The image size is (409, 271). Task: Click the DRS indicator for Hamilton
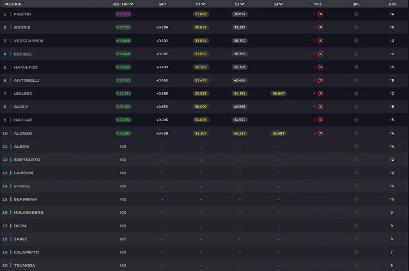tap(357, 67)
